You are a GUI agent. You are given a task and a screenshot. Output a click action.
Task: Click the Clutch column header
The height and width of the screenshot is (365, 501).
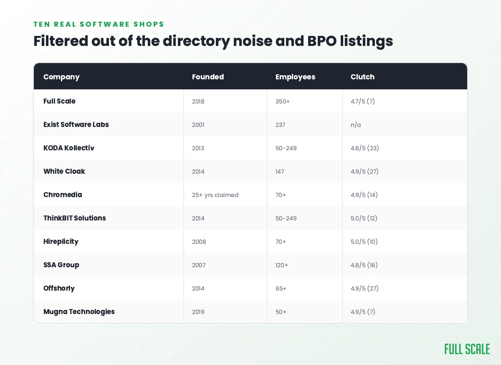click(x=362, y=77)
